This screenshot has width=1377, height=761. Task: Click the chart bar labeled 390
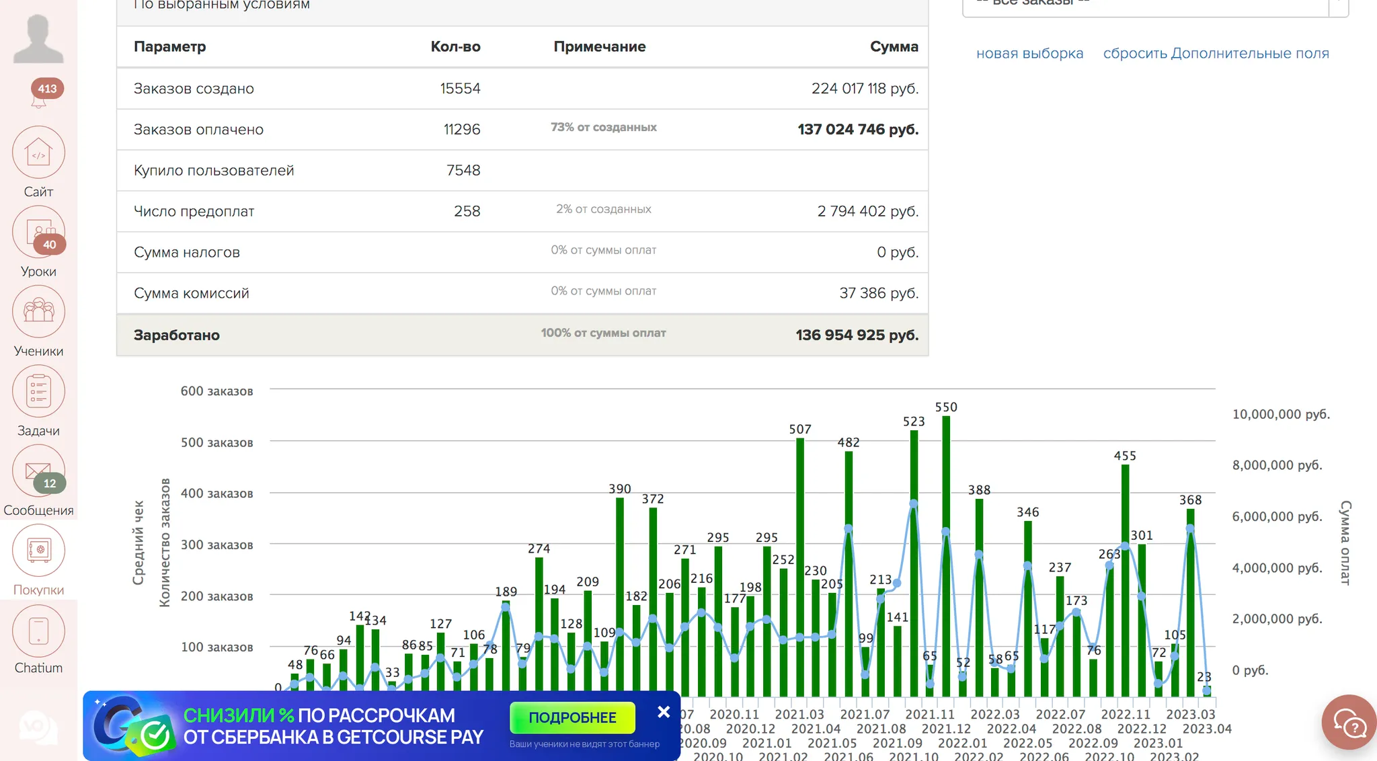pos(620,597)
